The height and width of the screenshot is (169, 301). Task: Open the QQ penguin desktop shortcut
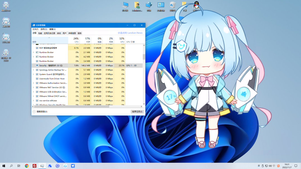(196, 6)
